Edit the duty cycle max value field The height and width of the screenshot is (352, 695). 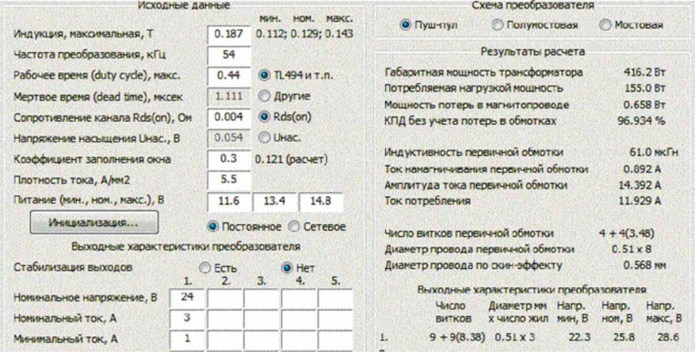tap(227, 76)
